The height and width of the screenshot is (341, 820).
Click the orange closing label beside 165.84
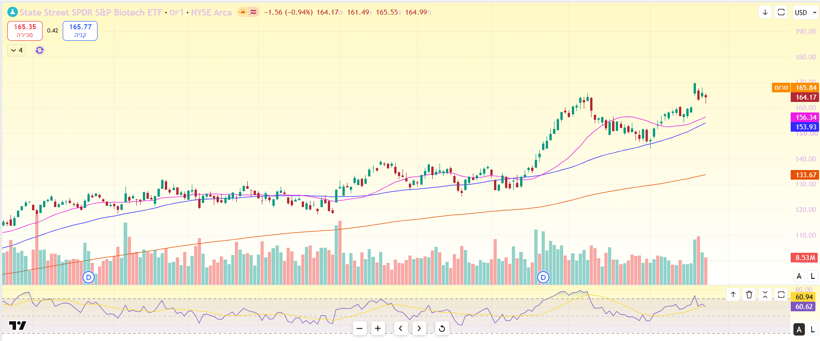(781, 87)
